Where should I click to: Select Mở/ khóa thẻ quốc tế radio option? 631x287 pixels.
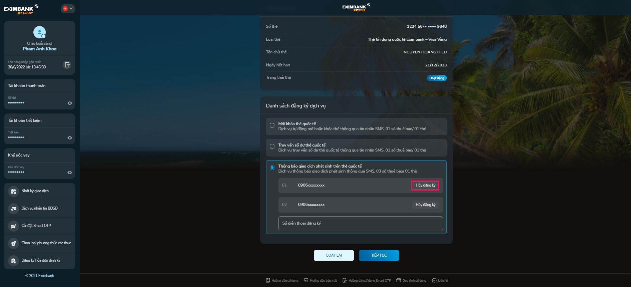[x=272, y=125]
